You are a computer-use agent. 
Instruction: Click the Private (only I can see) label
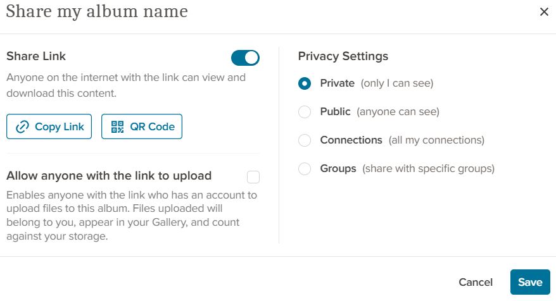click(377, 83)
